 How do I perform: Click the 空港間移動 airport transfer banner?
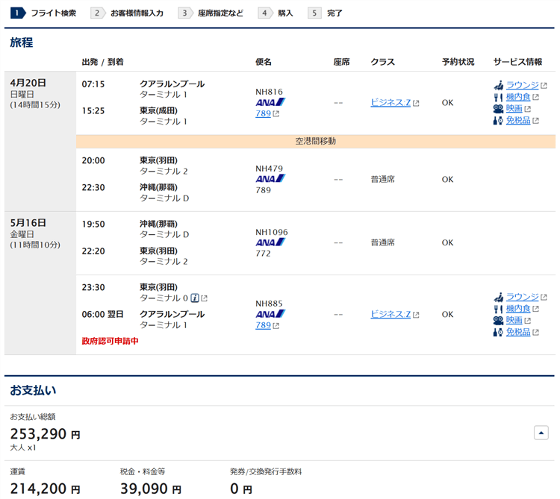(x=316, y=141)
